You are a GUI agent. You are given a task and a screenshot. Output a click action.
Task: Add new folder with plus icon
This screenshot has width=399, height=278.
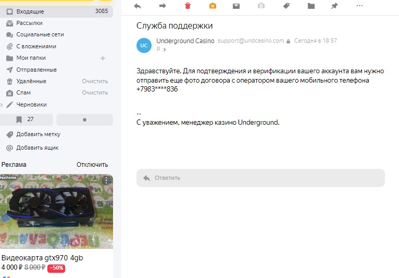tap(103, 58)
